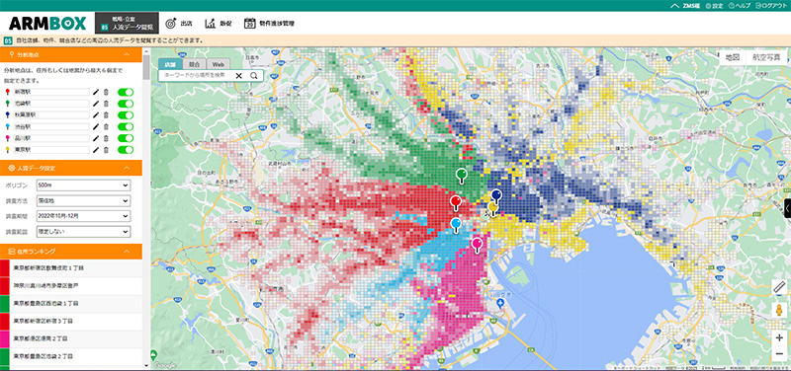Open the 調査範囲 限定しない dropdown
The width and height of the screenshot is (791, 371).
83,232
